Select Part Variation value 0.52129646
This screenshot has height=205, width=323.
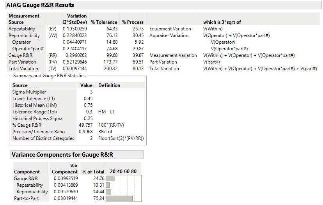(x=75, y=62)
